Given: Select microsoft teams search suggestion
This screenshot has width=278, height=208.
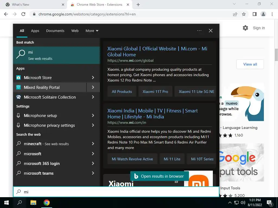Looking at the screenshot, I should (50, 173).
